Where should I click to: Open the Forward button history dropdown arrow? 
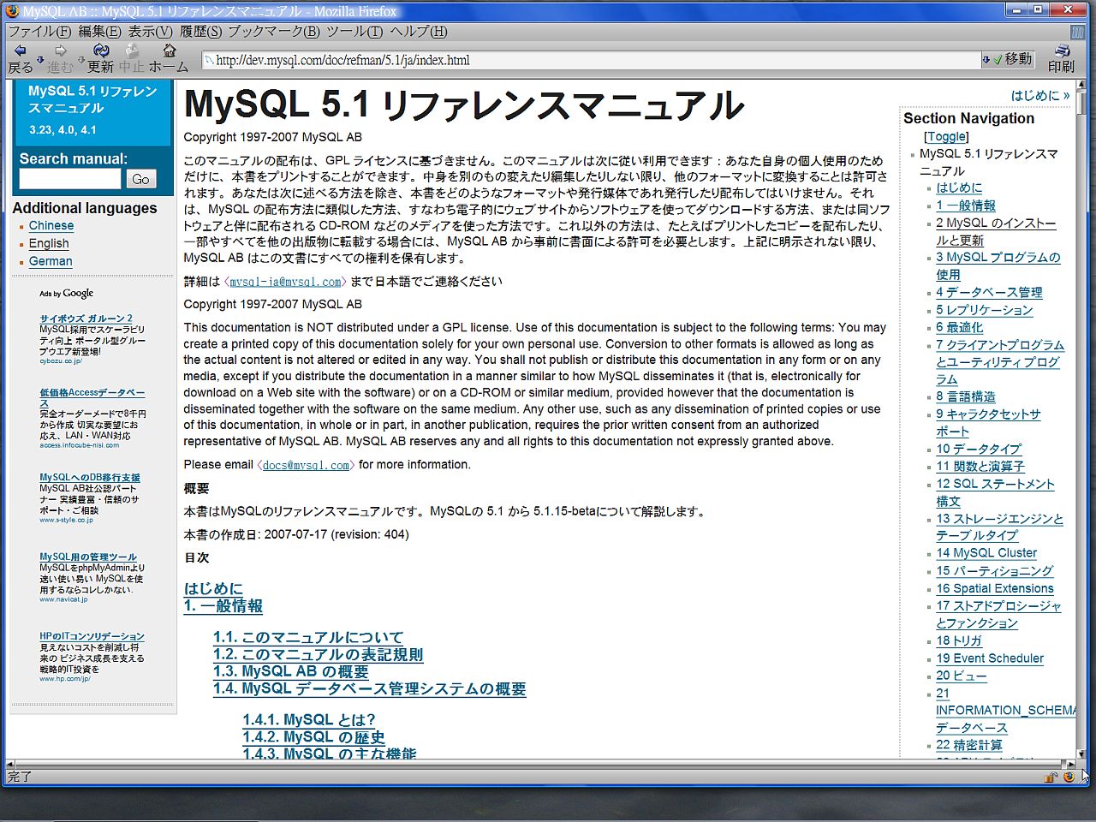[x=80, y=59]
